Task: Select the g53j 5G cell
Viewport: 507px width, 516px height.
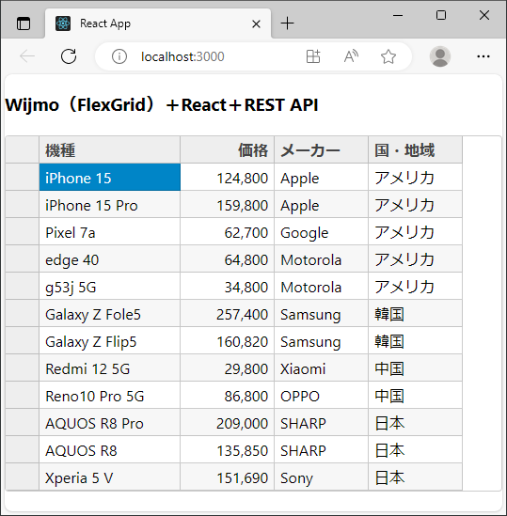Action: 110,287
